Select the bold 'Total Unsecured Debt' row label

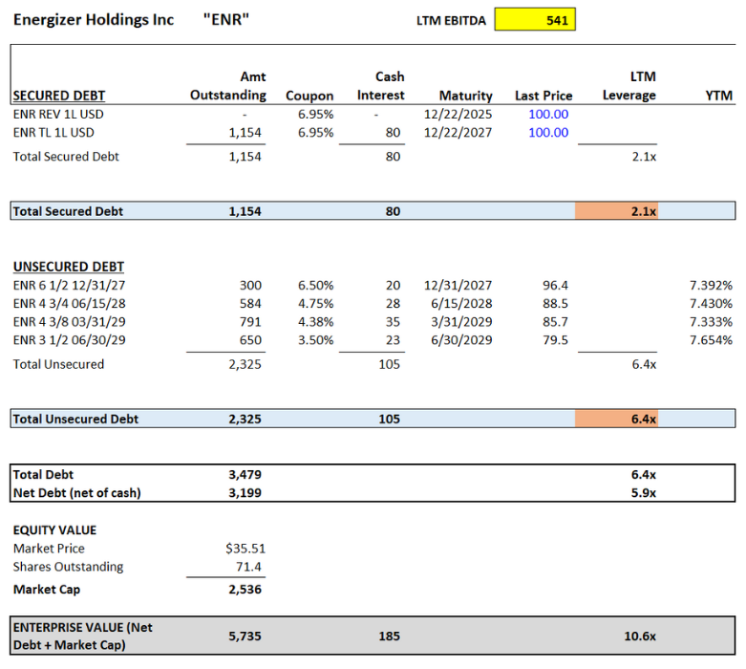click(x=75, y=419)
